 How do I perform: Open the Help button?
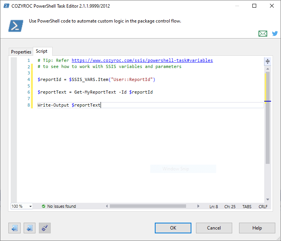click(x=257, y=228)
